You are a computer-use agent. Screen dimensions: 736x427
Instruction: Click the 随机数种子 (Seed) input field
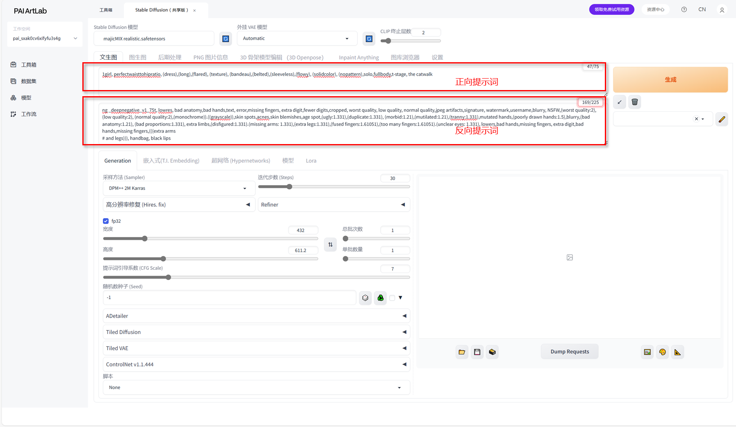pyautogui.click(x=229, y=298)
